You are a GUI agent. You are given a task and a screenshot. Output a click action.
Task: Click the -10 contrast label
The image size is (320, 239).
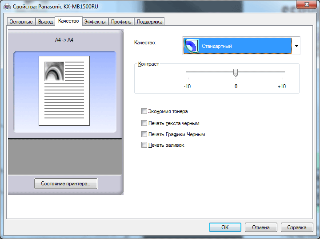pyautogui.click(x=187, y=86)
